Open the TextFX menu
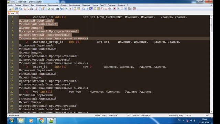 (x=103, y=5)
